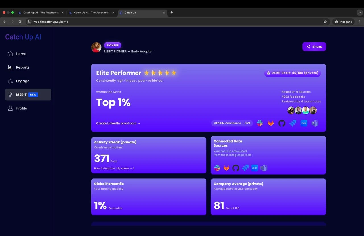Bookmark this page with the star icon
The height and width of the screenshot is (236, 364).
point(325,22)
